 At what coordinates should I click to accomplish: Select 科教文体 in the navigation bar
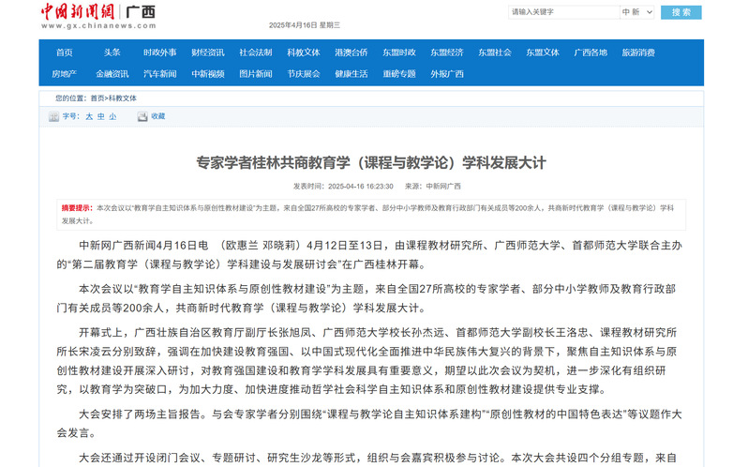point(304,53)
